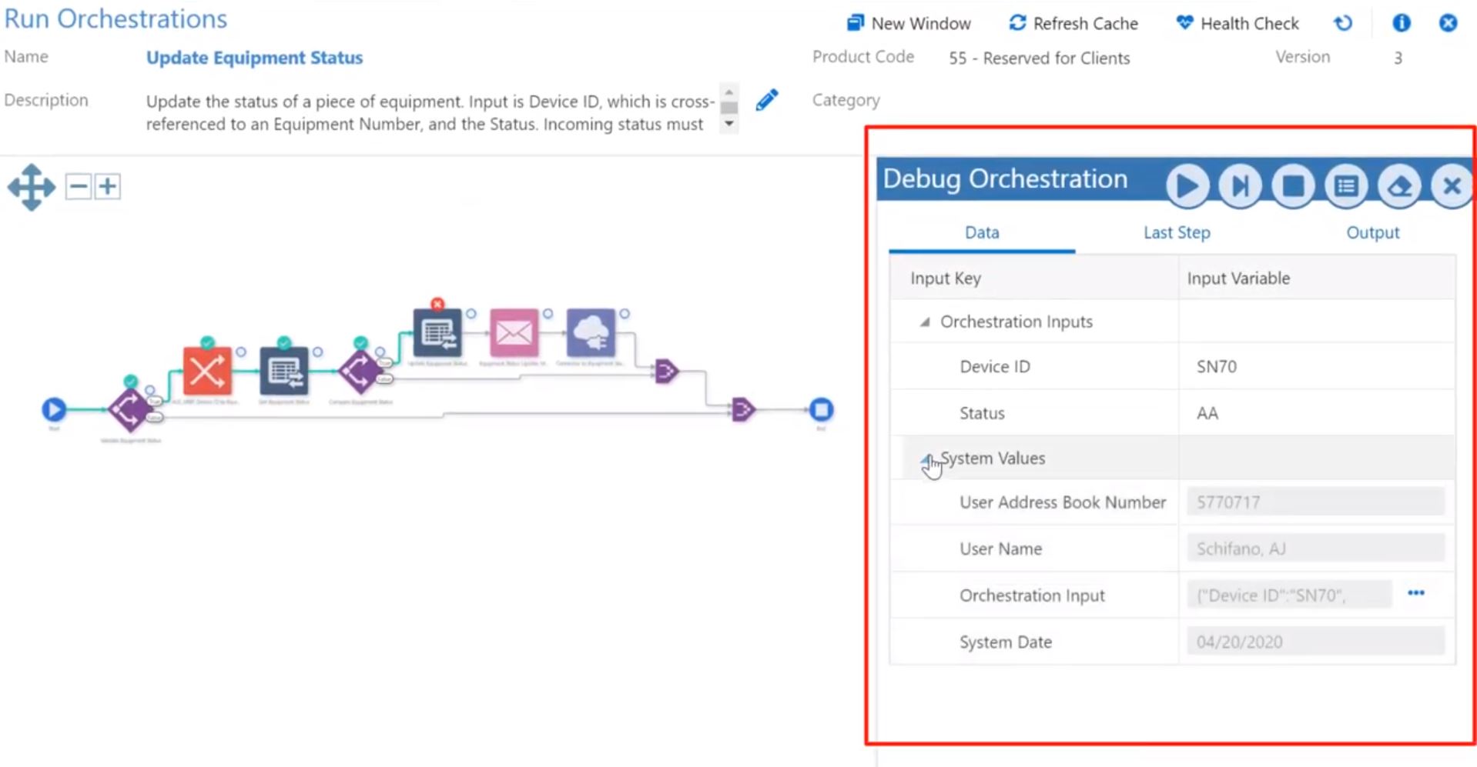
Task: Run the orchestration with the Play icon
Action: click(x=1186, y=185)
